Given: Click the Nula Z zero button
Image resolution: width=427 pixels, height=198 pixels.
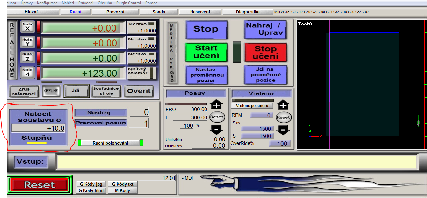Looking at the screenshot, I should [x=27, y=57].
